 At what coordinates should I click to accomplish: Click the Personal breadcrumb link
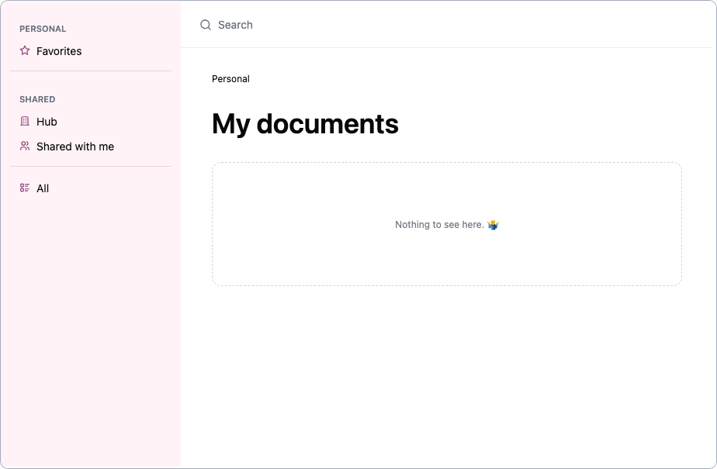(x=230, y=79)
